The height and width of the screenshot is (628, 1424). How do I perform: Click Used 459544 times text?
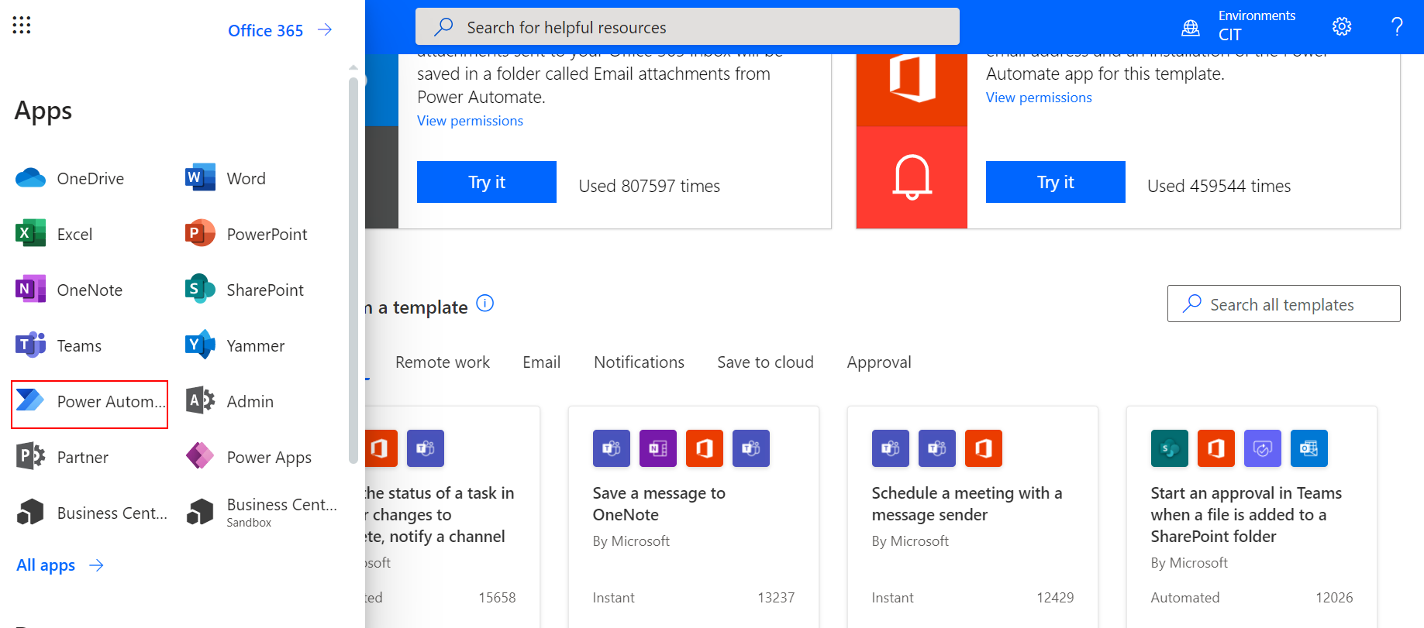(x=1219, y=186)
